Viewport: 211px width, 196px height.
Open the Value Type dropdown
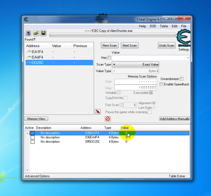click(x=135, y=71)
